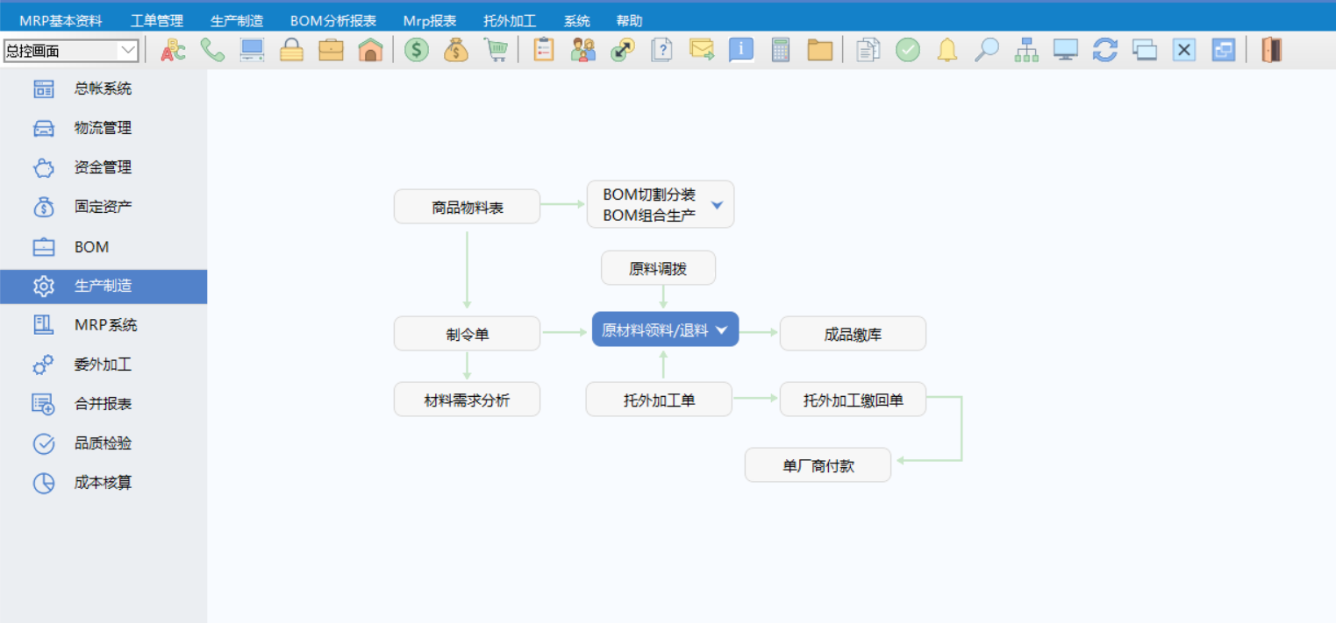Open the 单厂商付款 flowchart button
This screenshot has width=1336, height=623.
pos(818,465)
